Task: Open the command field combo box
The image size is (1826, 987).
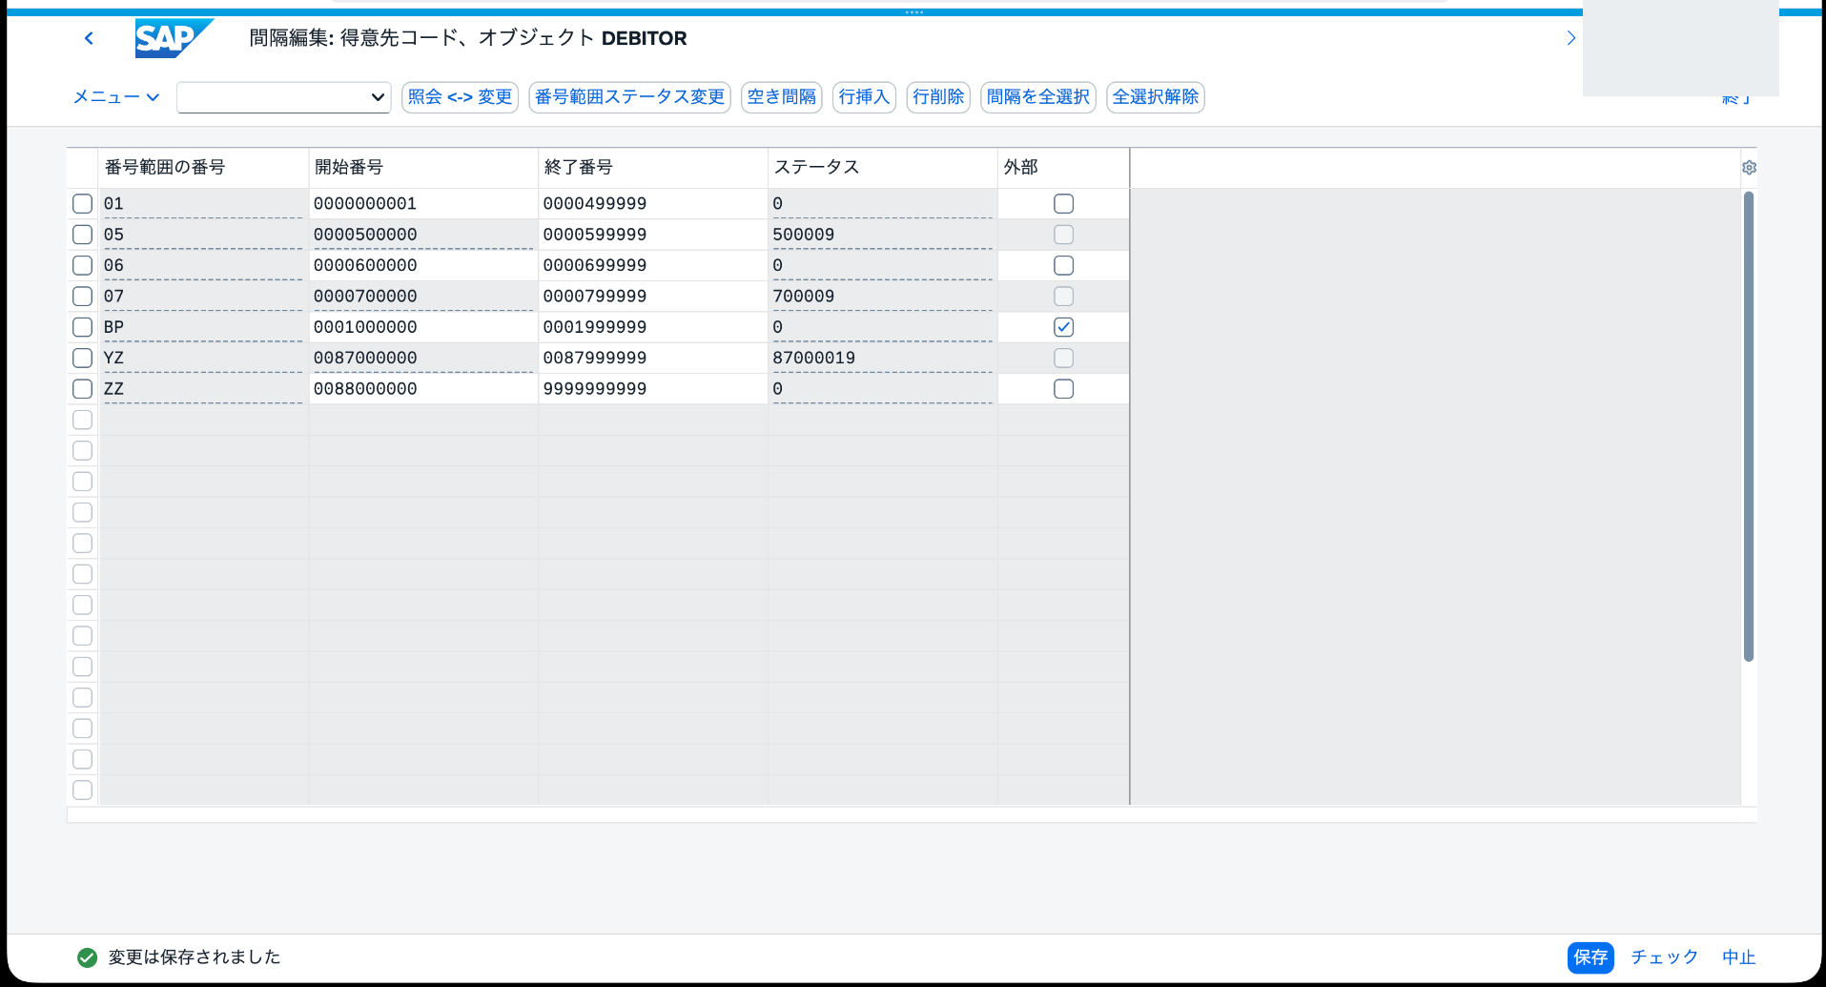Action: [284, 97]
